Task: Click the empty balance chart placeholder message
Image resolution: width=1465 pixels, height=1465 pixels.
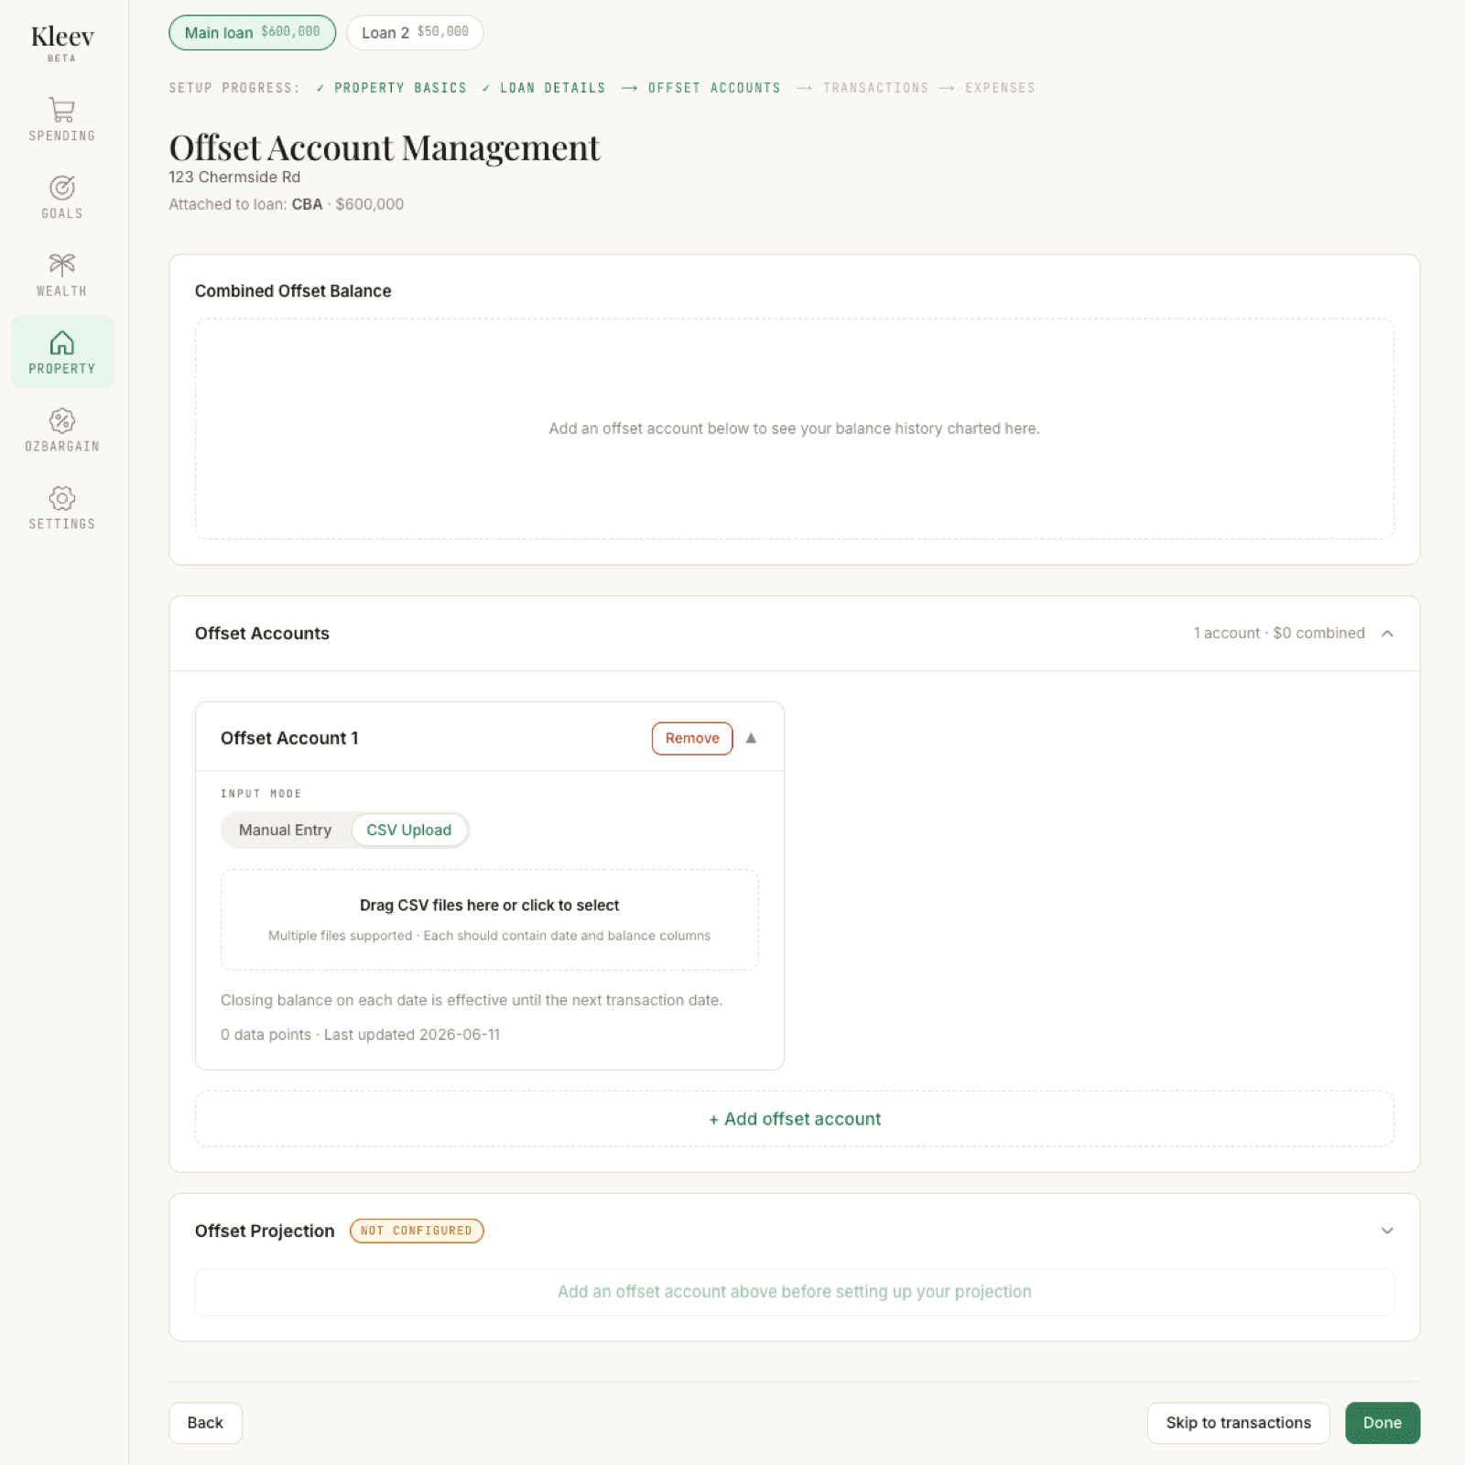Action: (795, 429)
